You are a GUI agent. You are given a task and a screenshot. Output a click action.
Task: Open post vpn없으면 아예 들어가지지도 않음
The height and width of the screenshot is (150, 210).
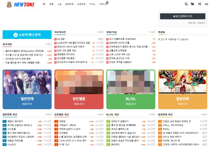(x=73, y=43)
